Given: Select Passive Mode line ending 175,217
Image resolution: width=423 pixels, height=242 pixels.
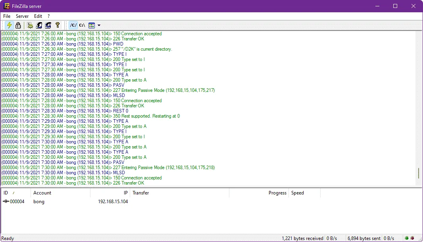Looking at the screenshot, I should (x=108, y=90).
